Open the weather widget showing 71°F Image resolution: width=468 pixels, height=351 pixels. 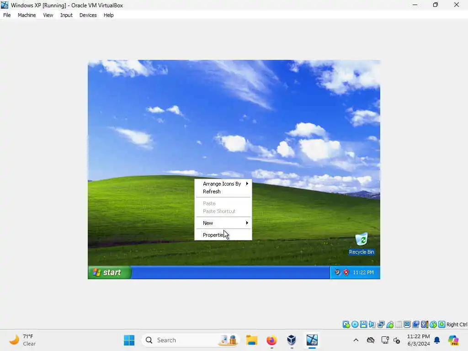tap(22, 340)
